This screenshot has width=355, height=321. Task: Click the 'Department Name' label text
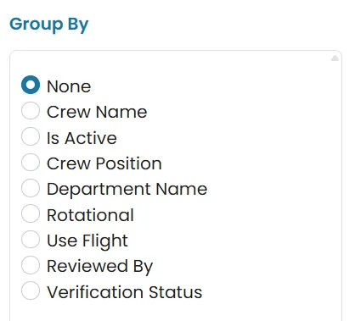(x=127, y=190)
